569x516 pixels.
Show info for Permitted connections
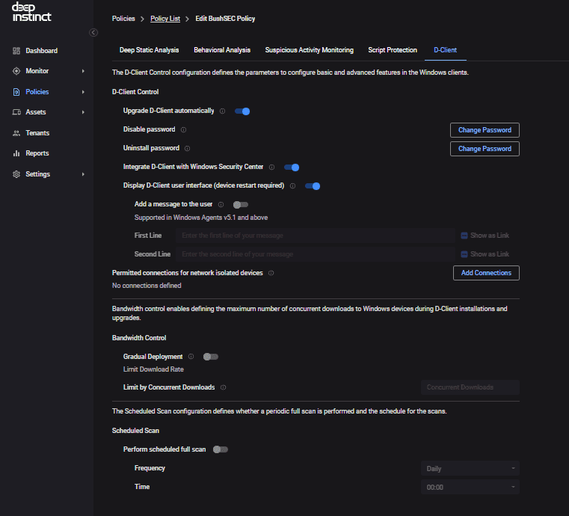271,273
